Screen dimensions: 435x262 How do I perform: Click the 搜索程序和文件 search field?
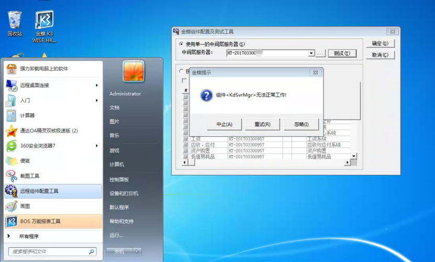tap(53, 252)
